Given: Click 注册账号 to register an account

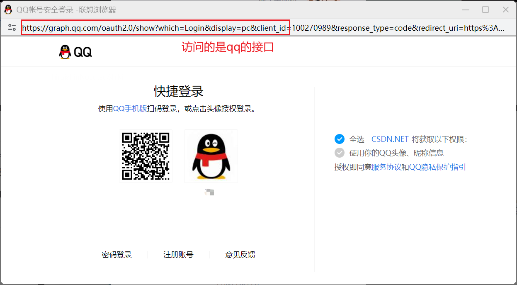Looking at the screenshot, I should (178, 255).
